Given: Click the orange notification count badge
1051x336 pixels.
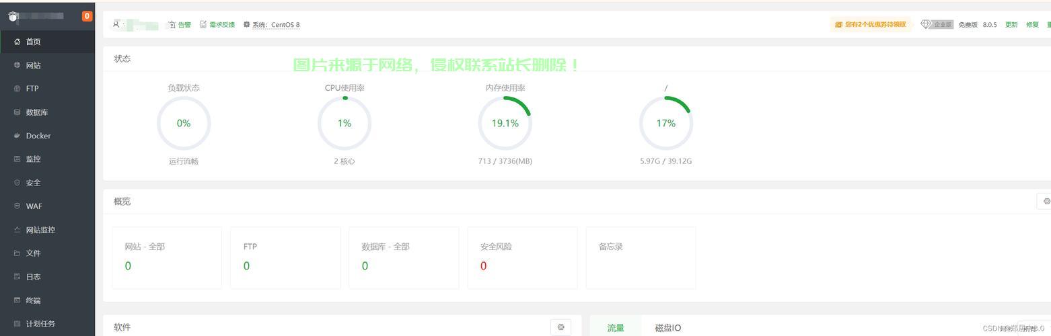Looking at the screenshot, I should (x=87, y=16).
